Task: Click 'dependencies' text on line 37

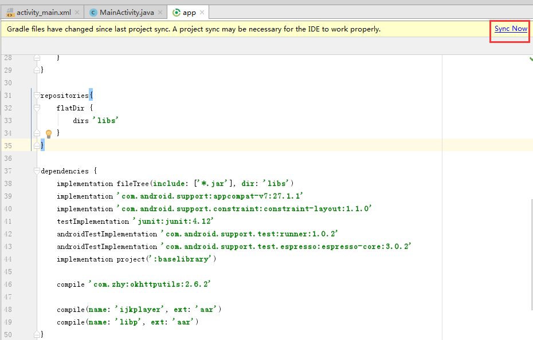Action: [65, 171]
